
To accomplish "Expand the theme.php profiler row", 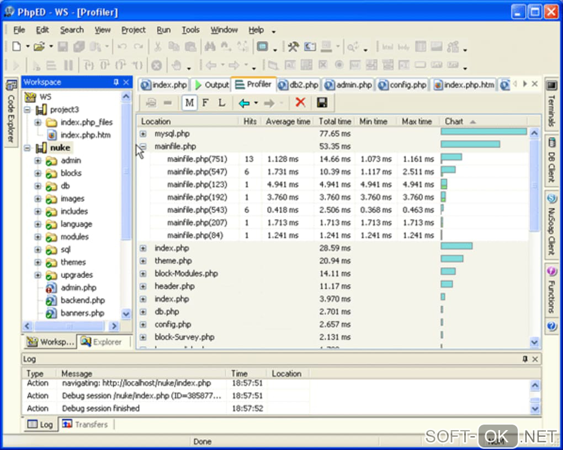I will click(143, 261).
